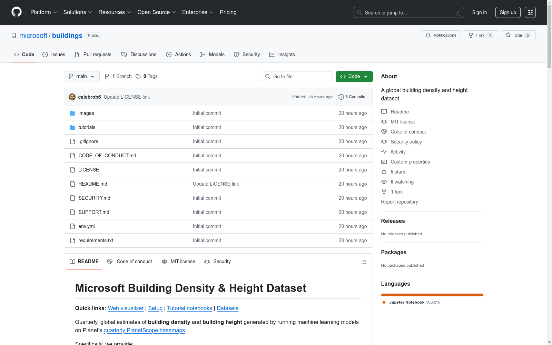Click the Sign in link

480,12
